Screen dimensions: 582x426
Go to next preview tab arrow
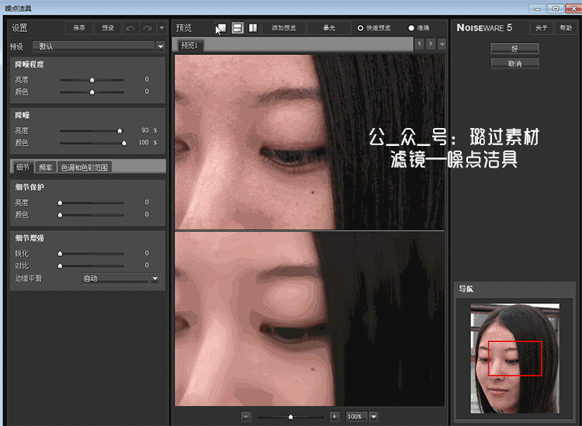[431, 44]
